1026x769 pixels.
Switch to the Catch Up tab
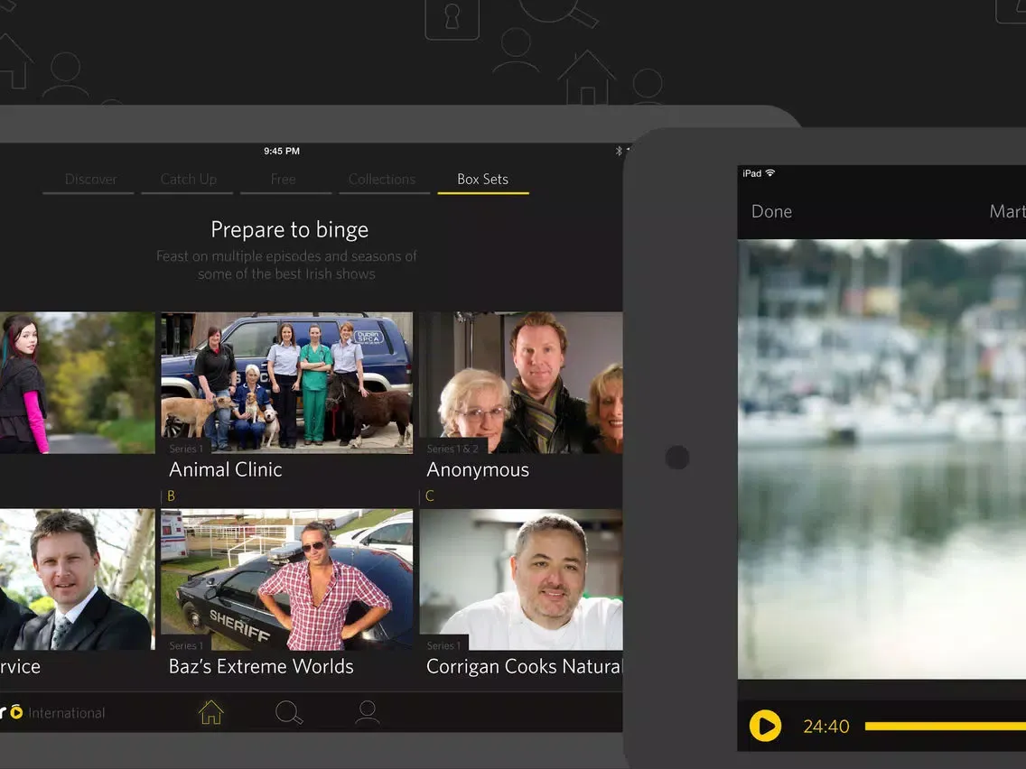click(189, 180)
